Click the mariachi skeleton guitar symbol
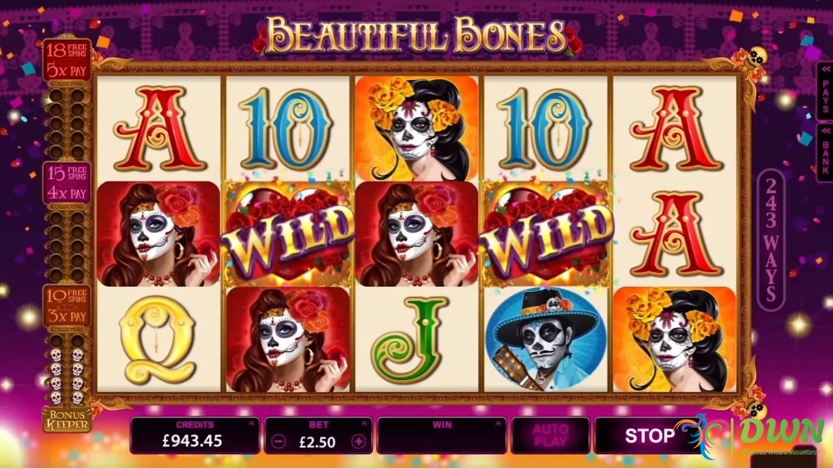Screen dimensions: 833x468 pyautogui.click(x=546, y=339)
